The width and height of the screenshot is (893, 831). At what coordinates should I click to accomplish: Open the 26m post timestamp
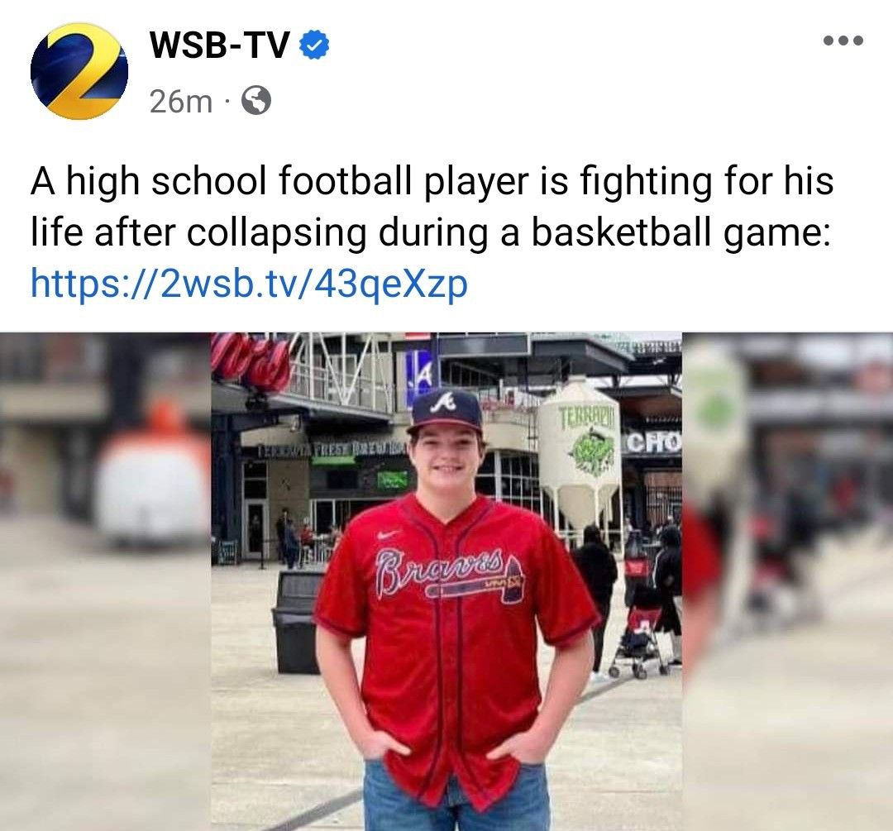tap(180, 102)
